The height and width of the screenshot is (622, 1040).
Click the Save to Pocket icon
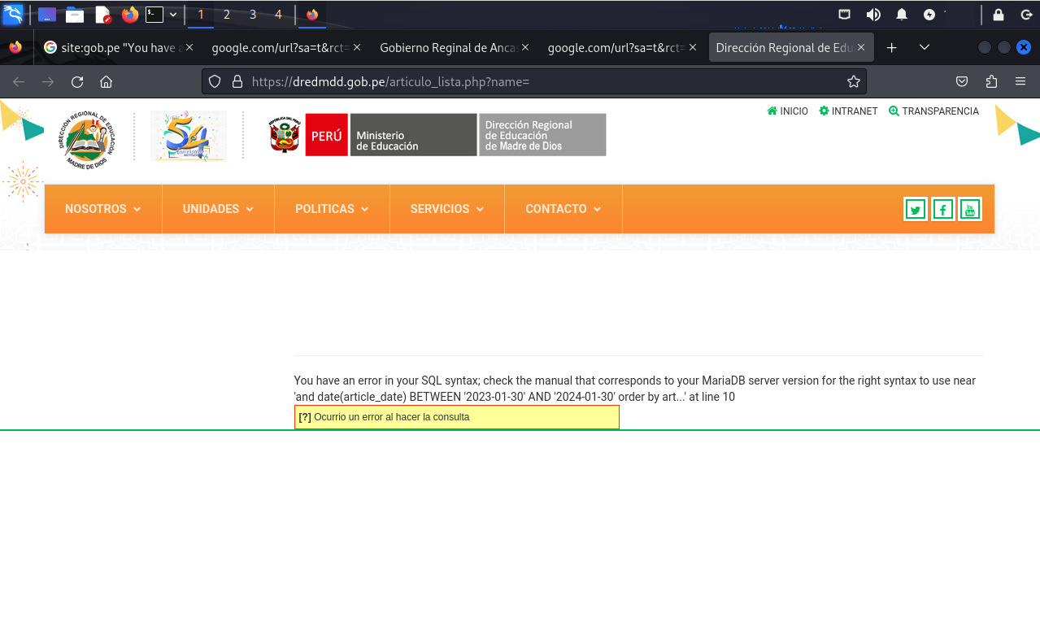[962, 81]
